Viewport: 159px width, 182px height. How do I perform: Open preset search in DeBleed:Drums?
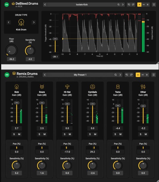point(118,5)
